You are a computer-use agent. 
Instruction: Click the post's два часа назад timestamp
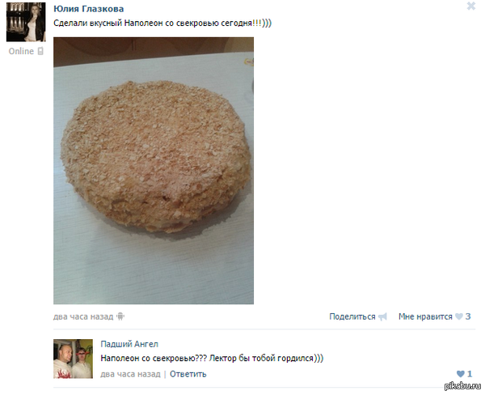point(83,316)
